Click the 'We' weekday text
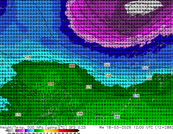The image size is (173, 134). point(102,127)
